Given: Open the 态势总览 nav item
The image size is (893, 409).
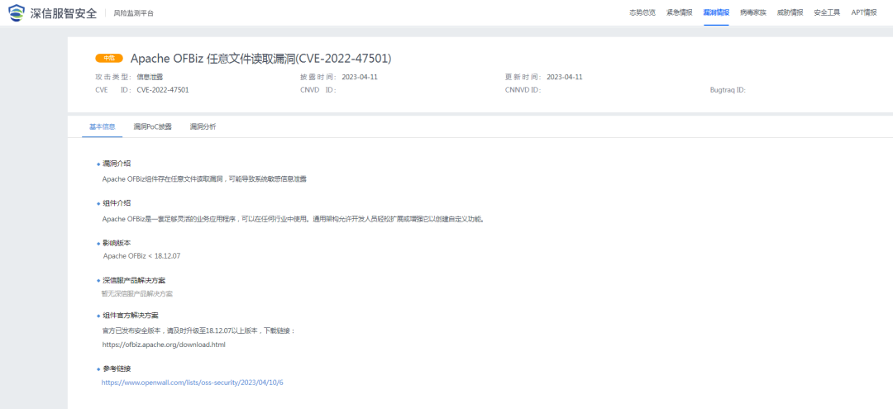Looking at the screenshot, I should pyautogui.click(x=642, y=12).
